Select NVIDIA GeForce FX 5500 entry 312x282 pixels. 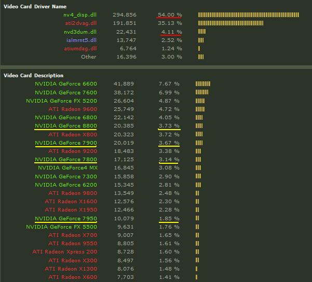point(61,227)
